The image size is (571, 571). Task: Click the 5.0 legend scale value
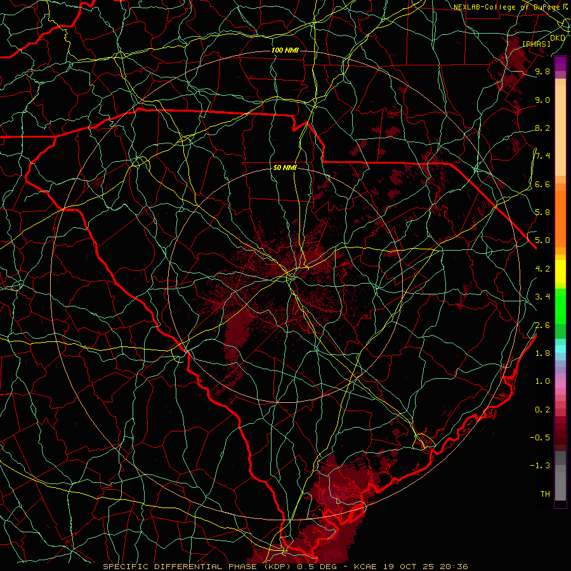(x=542, y=240)
